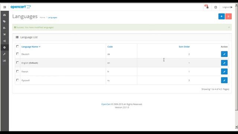Open the OpenCart footer link
Viewport: 238px width, 134px height.
pos(106,104)
